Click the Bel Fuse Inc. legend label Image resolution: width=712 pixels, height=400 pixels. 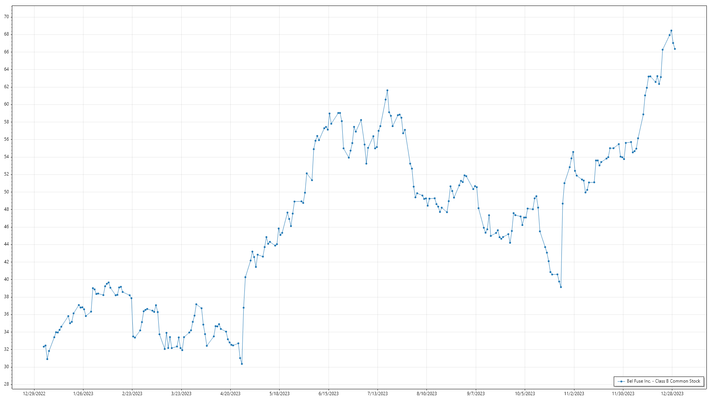(x=663, y=381)
